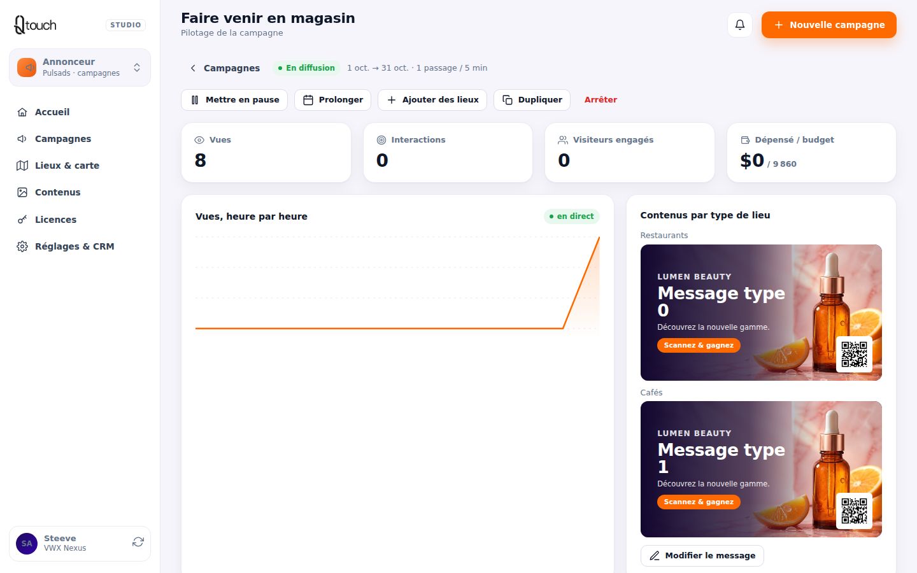Click the Nouvelle campagne button
This screenshot has width=917, height=573.
pos(828,25)
